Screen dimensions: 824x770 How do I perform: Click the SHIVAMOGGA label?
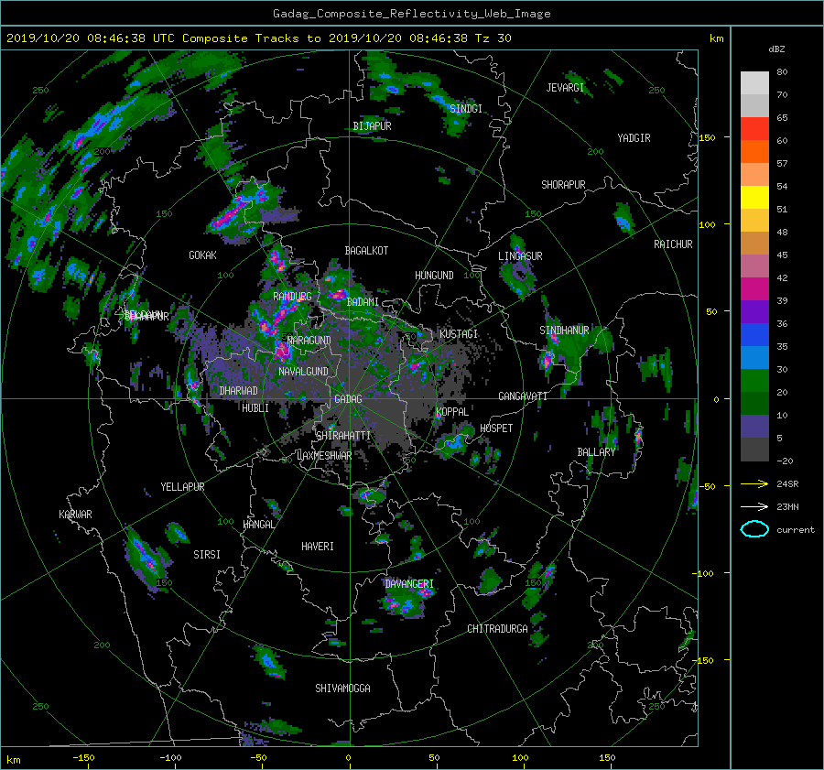click(x=342, y=689)
